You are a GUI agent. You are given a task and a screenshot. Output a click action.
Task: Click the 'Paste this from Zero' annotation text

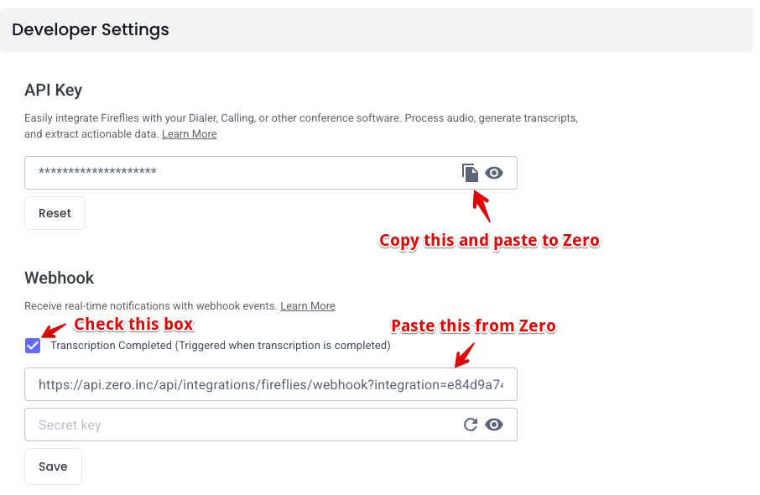tap(474, 326)
